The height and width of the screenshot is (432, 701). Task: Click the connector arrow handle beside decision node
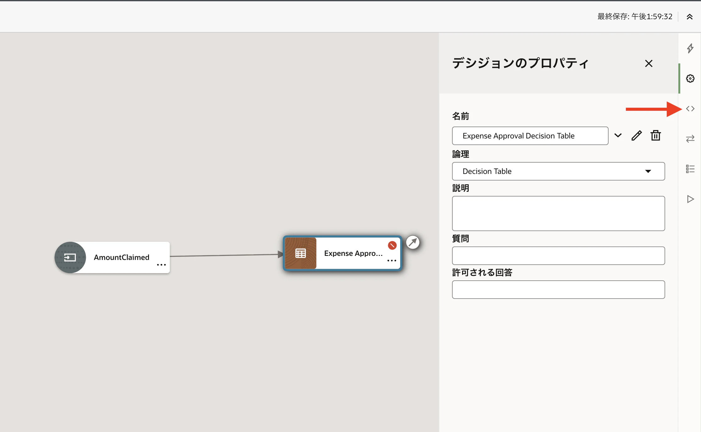tap(413, 242)
